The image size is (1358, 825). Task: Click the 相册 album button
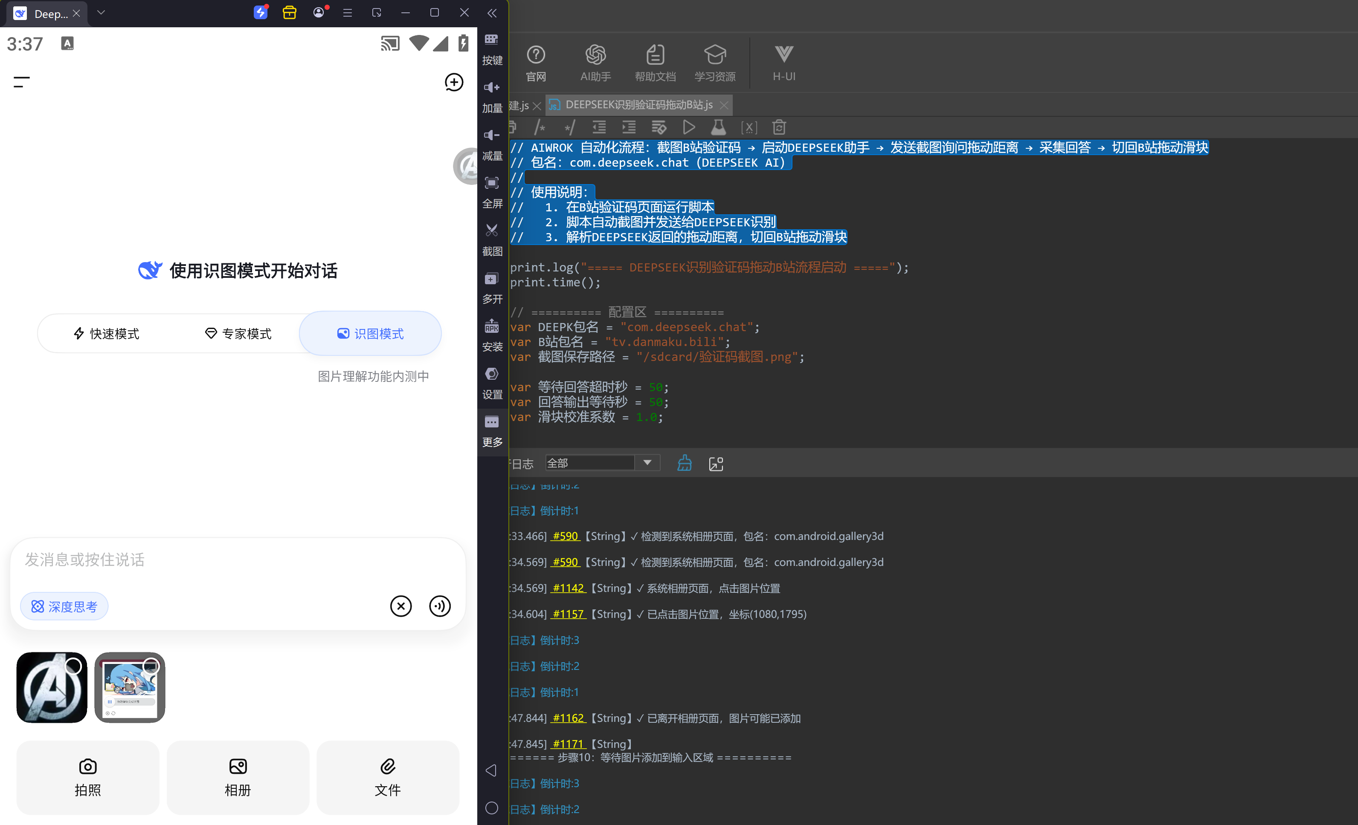238,777
